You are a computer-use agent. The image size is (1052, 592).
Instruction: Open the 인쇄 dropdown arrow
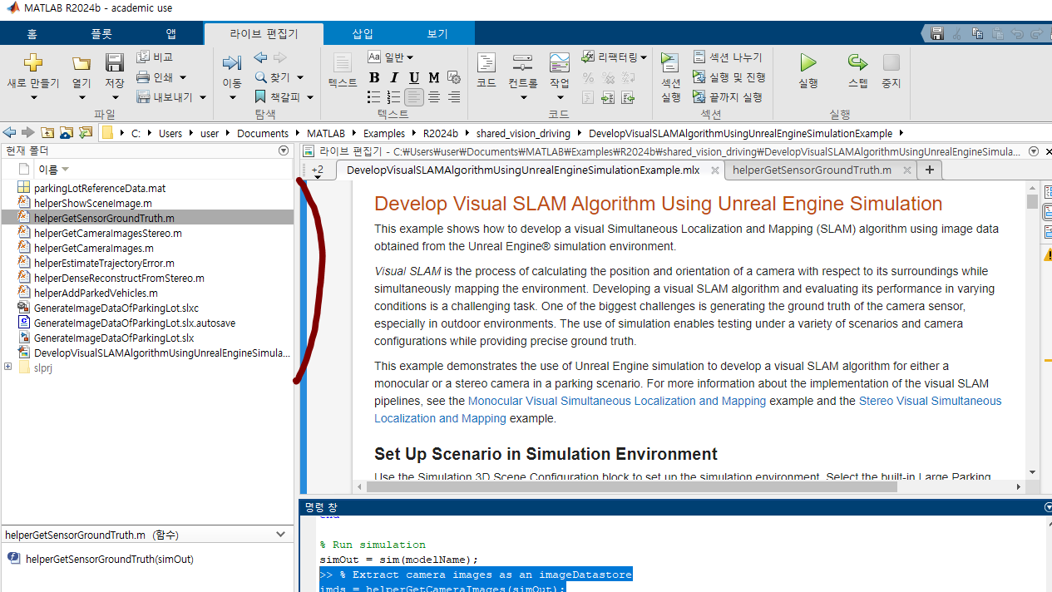[x=183, y=78]
